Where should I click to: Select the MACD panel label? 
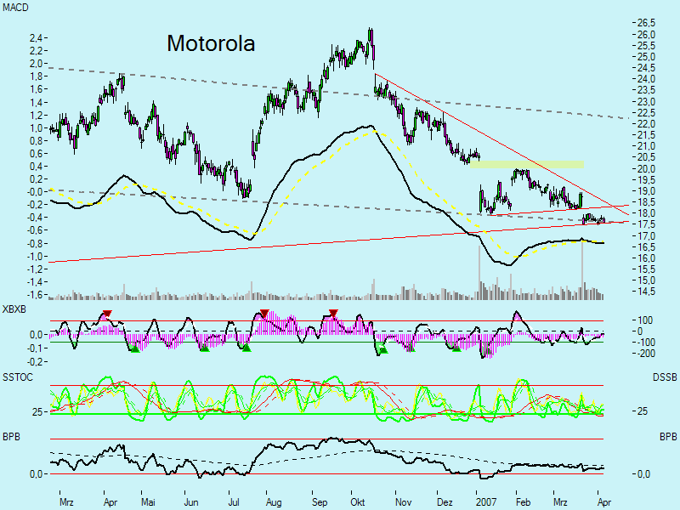(15, 7)
